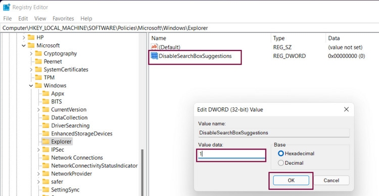Click the Value data input field
This screenshot has width=379, height=196.
(231, 154)
